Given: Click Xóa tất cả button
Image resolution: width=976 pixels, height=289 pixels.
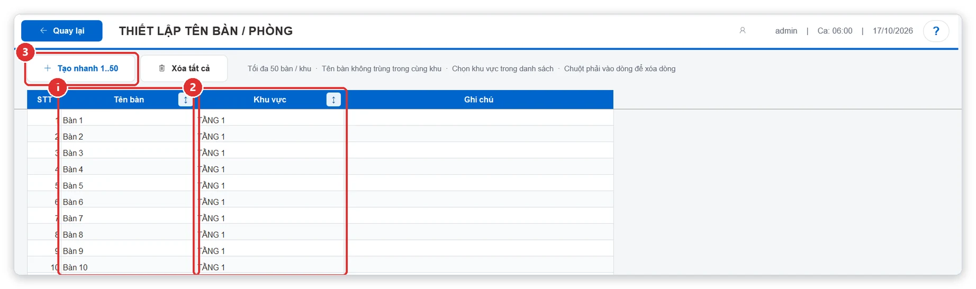Looking at the screenshot, I should [184, 68].
